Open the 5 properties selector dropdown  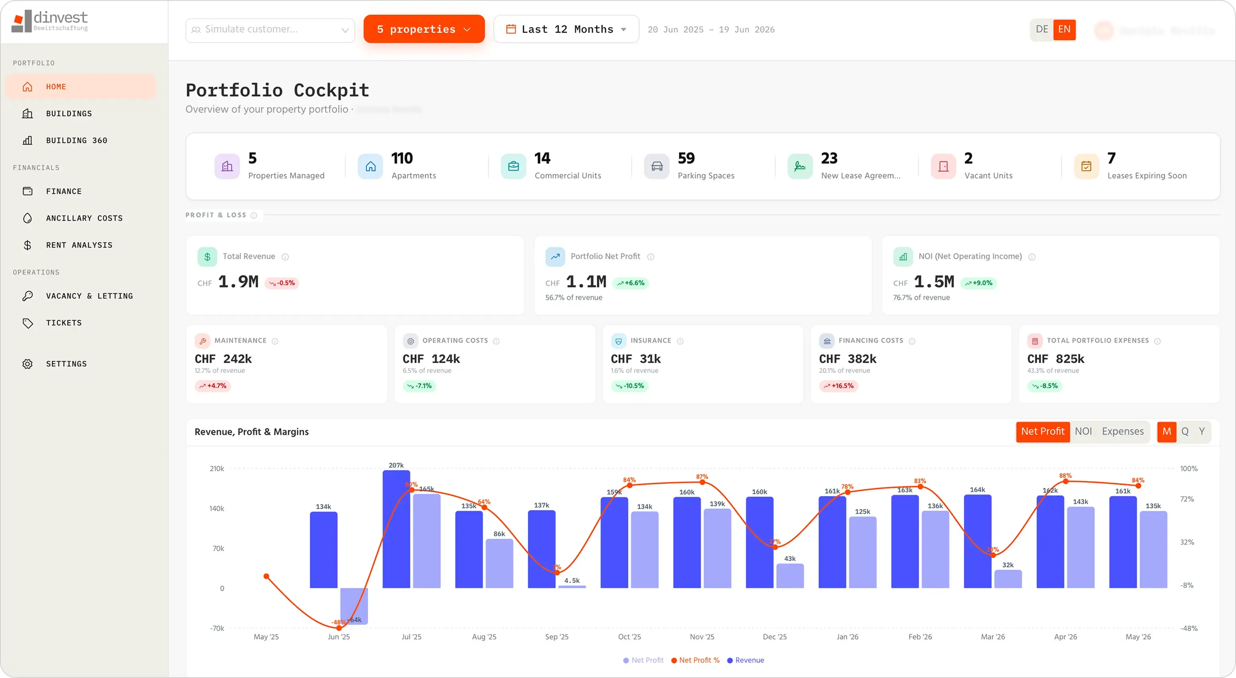(424, 29)
